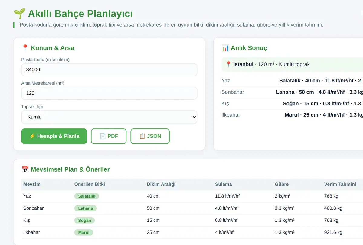The height and width of the screenshot is (245, 363).
Task: Open the Toprak Tipi dropdown
Action: click(109, 117)
